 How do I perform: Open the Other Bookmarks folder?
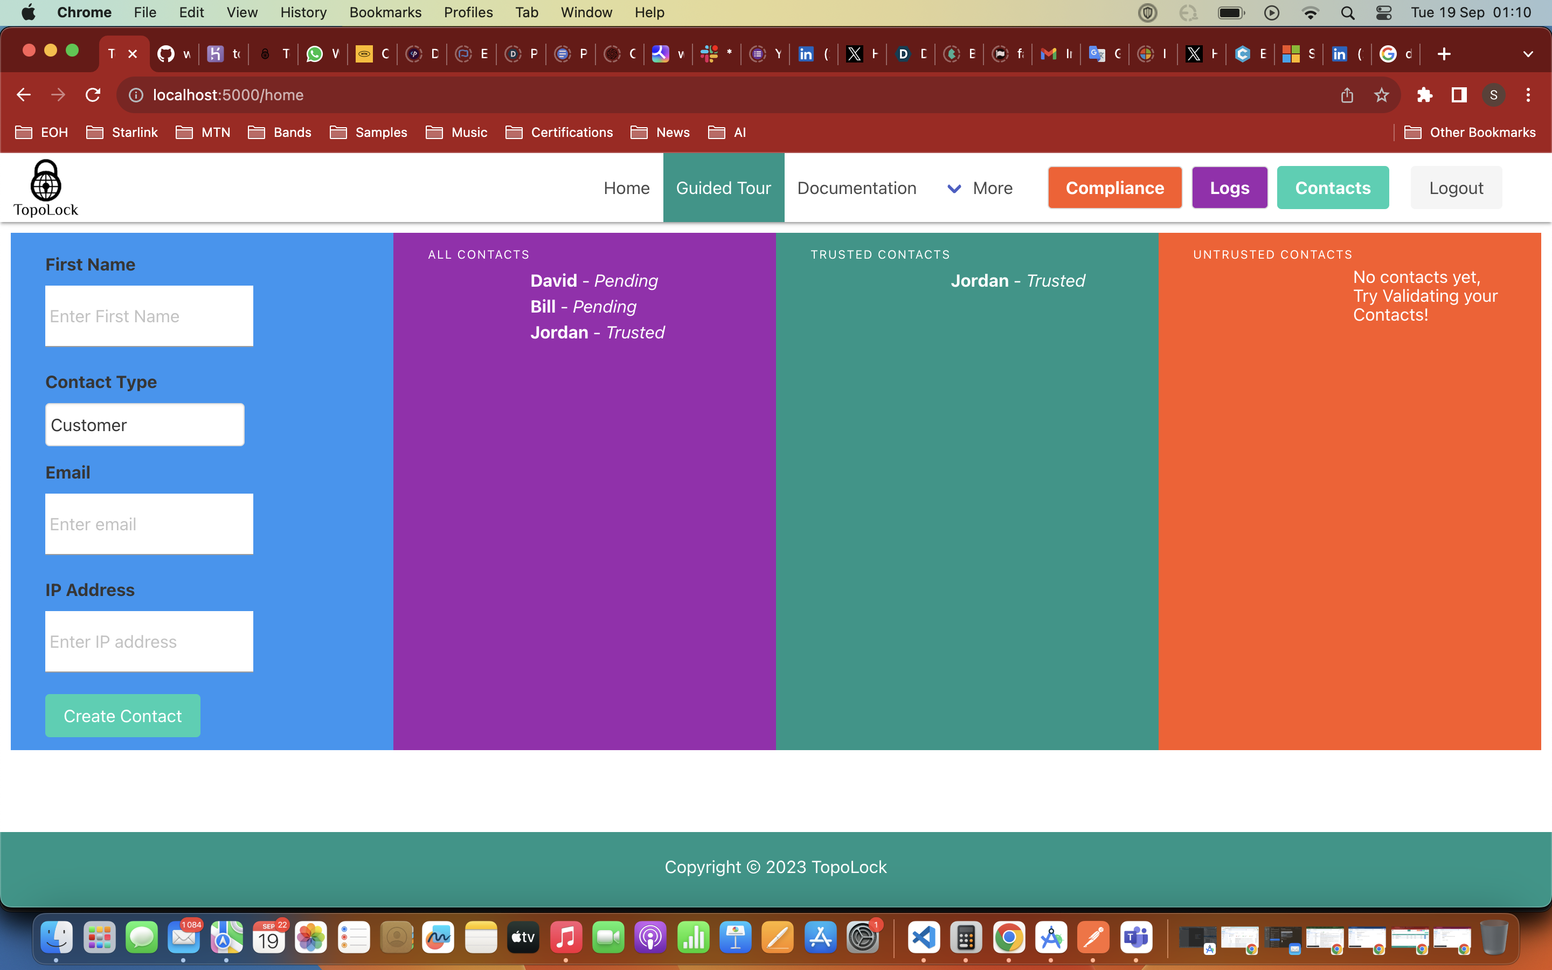coord(1470,132)
